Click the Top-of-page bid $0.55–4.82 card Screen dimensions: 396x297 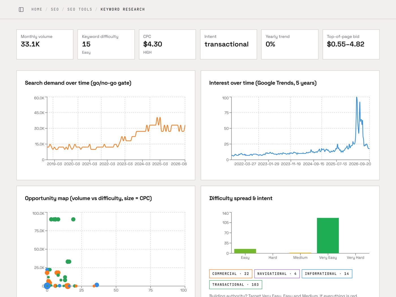pos(351,44)
